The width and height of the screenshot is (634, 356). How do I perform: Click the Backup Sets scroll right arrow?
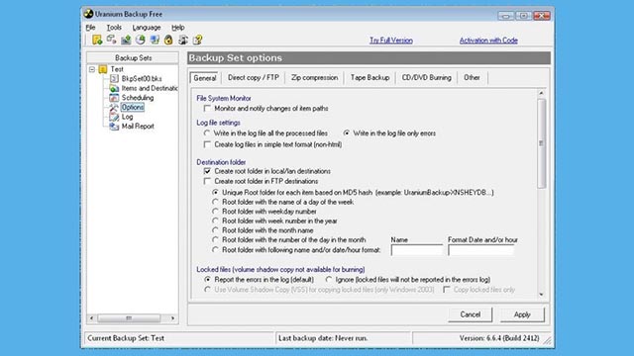coord(173,318)
